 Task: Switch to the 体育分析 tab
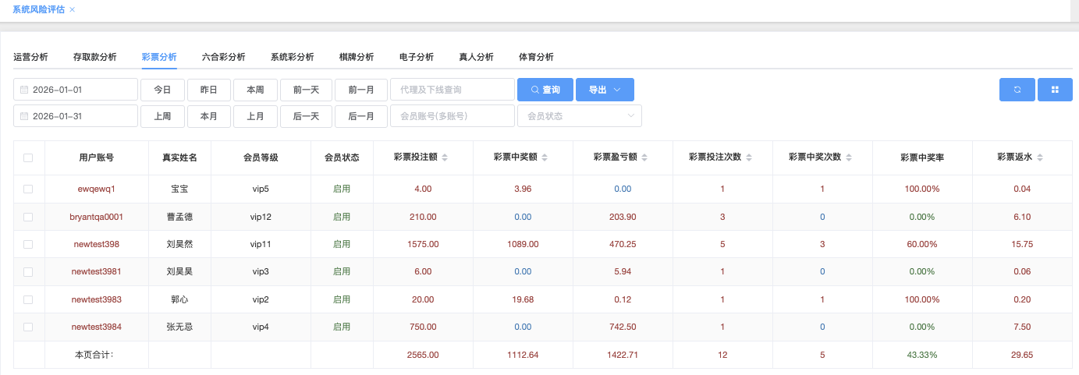pos(536,57)
